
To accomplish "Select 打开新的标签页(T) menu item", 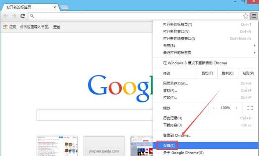I will (x=206, y=25).
